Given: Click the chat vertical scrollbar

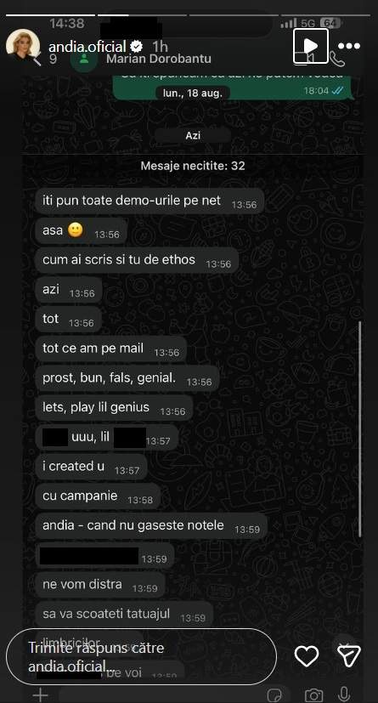Looking at the screenshot, I should pos(359,428).
